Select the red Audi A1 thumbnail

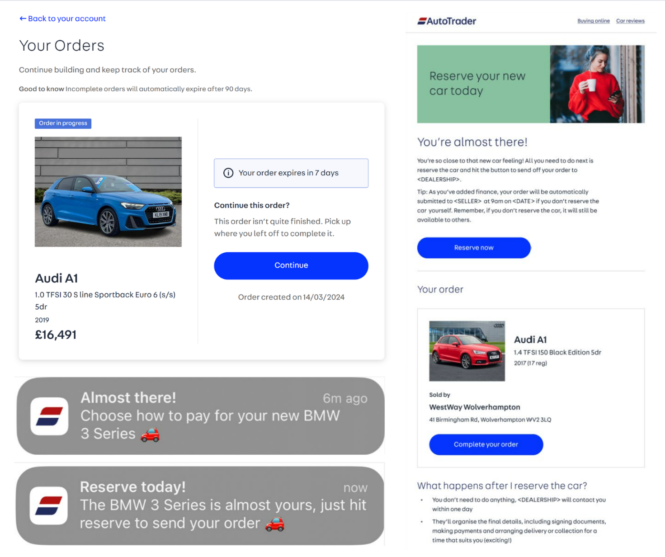[x=467, y=351]
